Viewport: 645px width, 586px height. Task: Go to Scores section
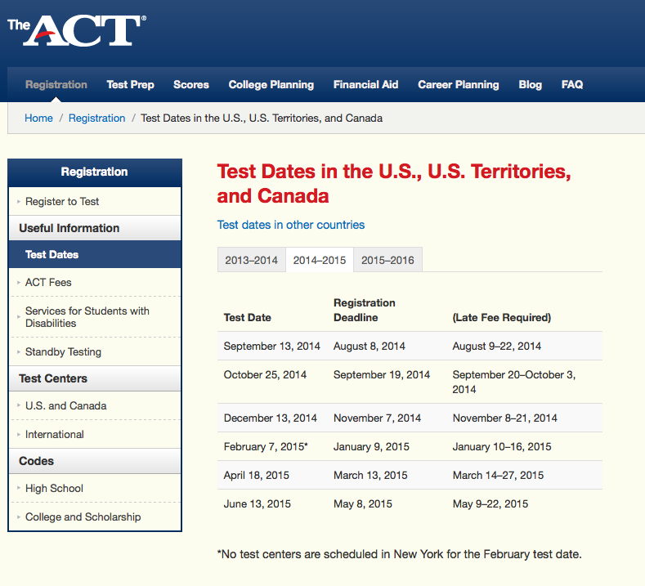tap(191, 85)
